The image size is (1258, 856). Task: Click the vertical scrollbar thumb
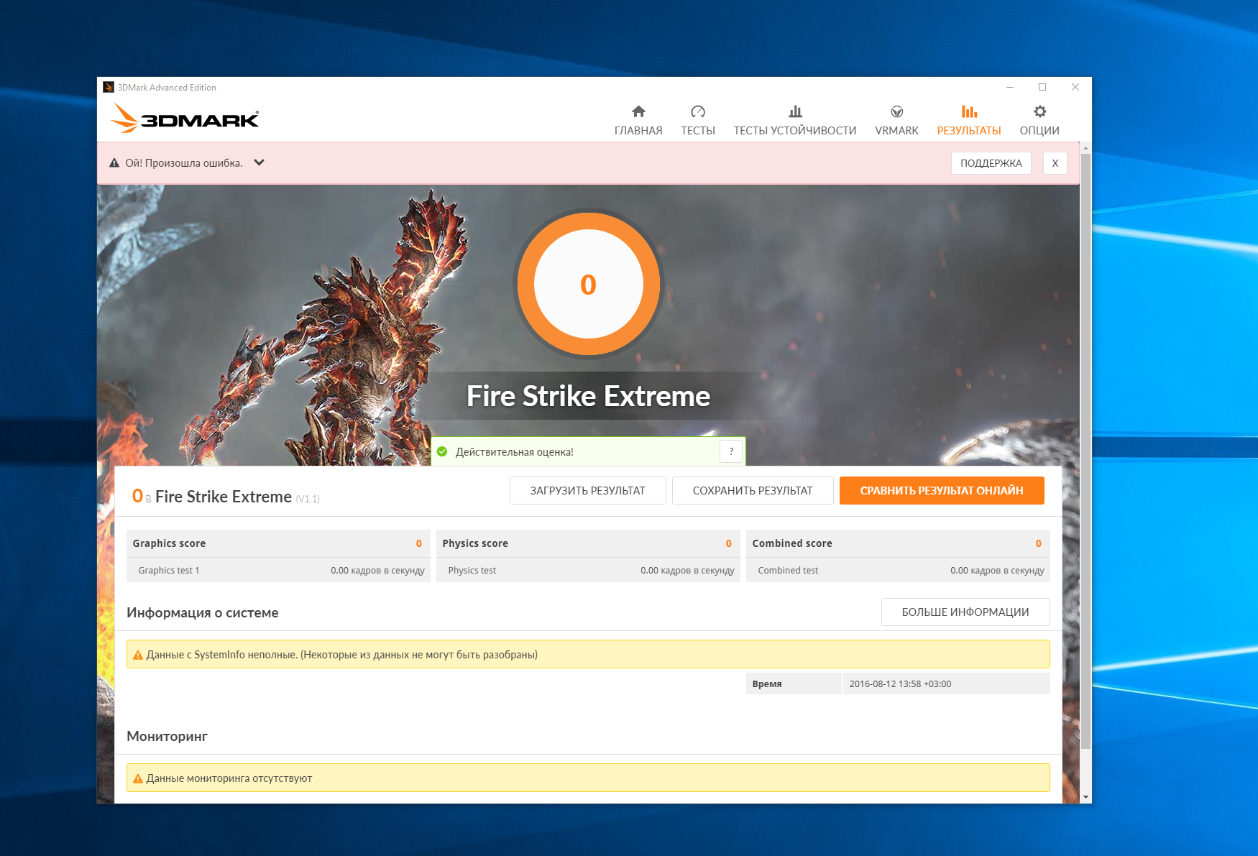tap(1085, 451)
